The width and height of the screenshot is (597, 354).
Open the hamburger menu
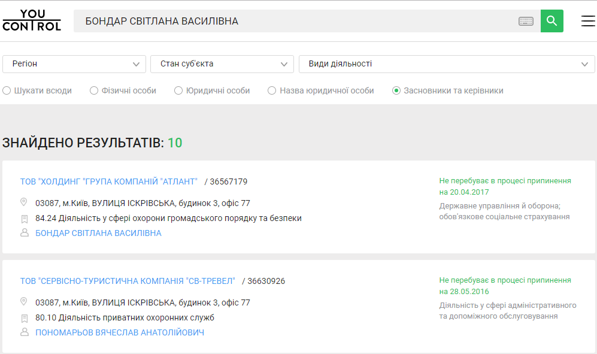click(588, 21)
